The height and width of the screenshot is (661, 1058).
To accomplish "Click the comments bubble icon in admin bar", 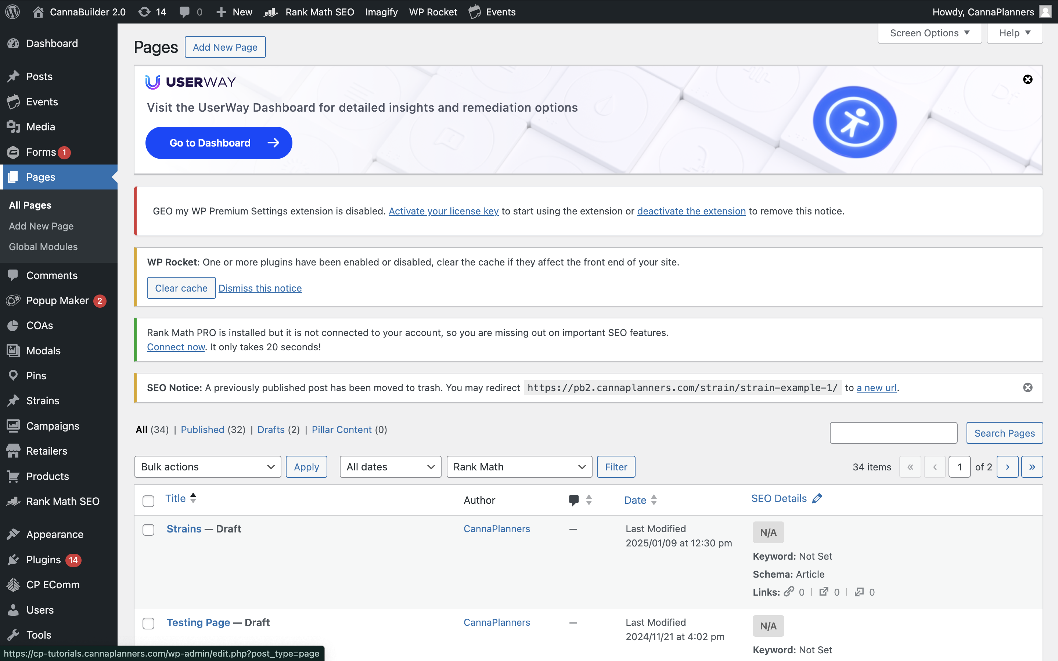I will click(x=185, y=12).
